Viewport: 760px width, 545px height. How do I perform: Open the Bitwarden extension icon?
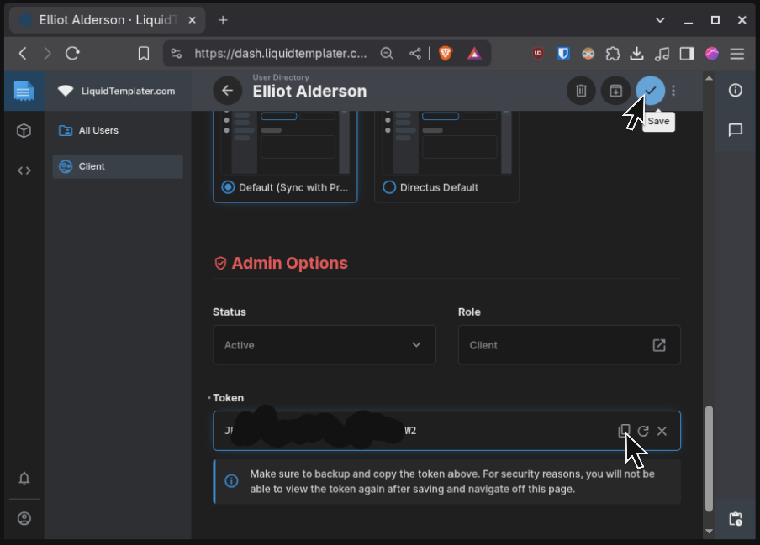click(x=562, y=53)
